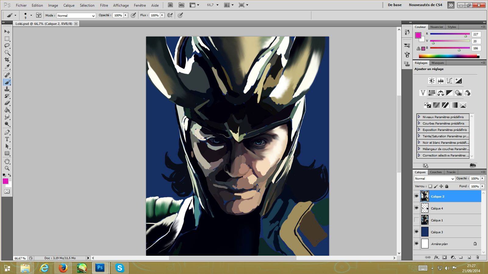Open the layer blend mode dropdown
The height and width of the screenshot is (274, 488).
click(x=434, y=179)
